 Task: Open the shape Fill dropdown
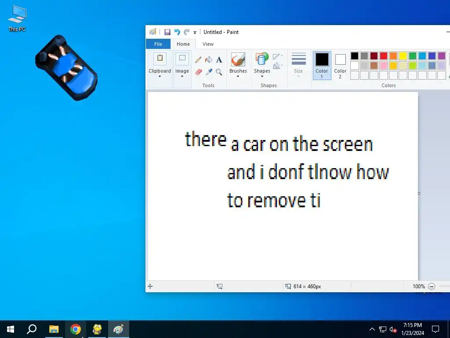[278, 66]
